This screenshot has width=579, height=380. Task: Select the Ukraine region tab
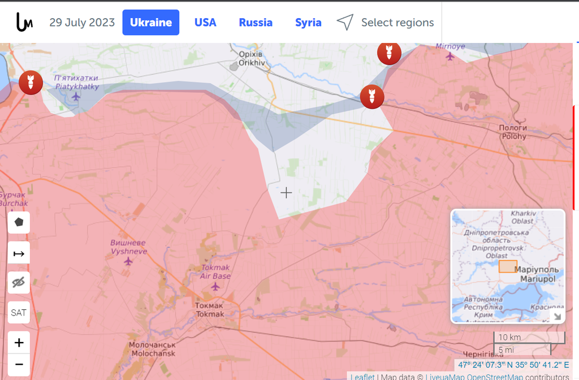pos(150,23)
